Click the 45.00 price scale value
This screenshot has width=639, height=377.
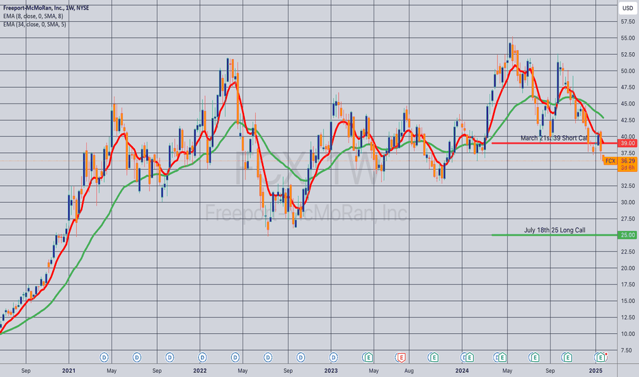(x=627, y=104)
